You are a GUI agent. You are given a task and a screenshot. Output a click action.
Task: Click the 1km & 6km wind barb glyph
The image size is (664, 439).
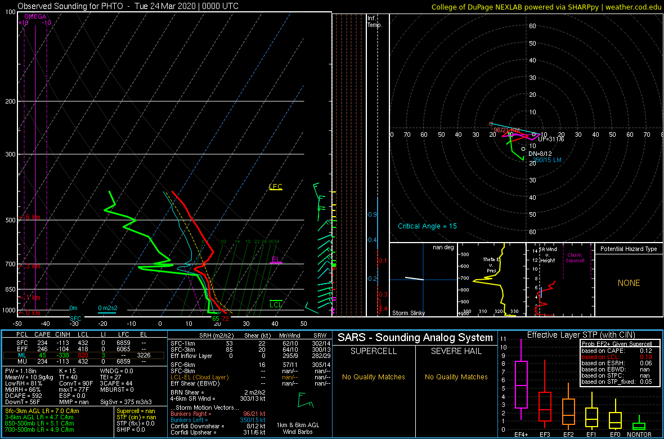coord(306,400)
